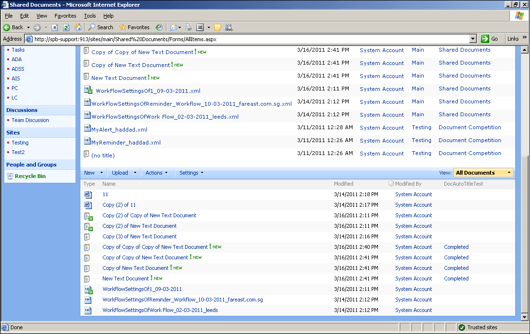Image resolution: width=530 pixels, height=334 pixels.
Task: Expand the Settings menu dropdown
Action: pyautogui.click(x=202, y=173)
